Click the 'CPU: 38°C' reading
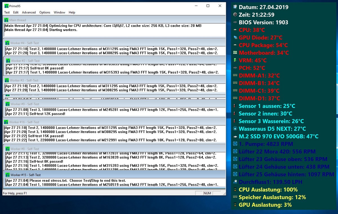This screenshot has width=338, height=214. click(x=252, y=30)
